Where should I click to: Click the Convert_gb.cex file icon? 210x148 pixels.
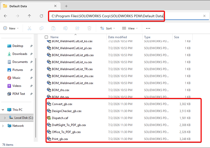coord(49,104)
